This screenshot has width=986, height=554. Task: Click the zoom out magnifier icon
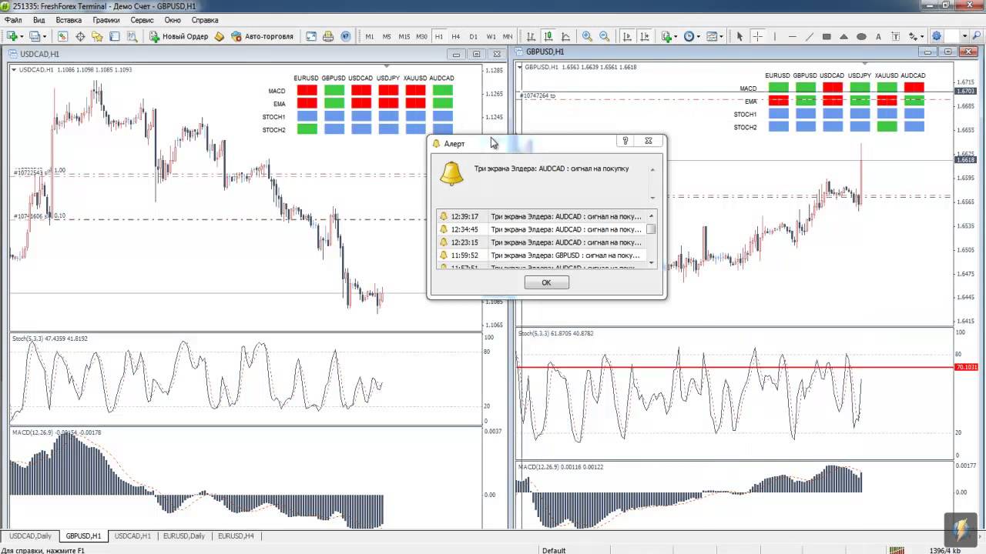[x=604, y=36]
